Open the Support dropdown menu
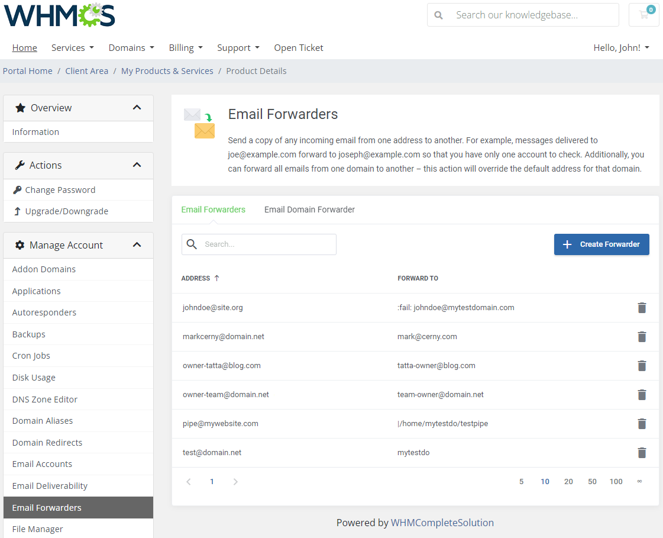Screen dimensions: 663x538 pyautogui.click(x=238, y=48)
